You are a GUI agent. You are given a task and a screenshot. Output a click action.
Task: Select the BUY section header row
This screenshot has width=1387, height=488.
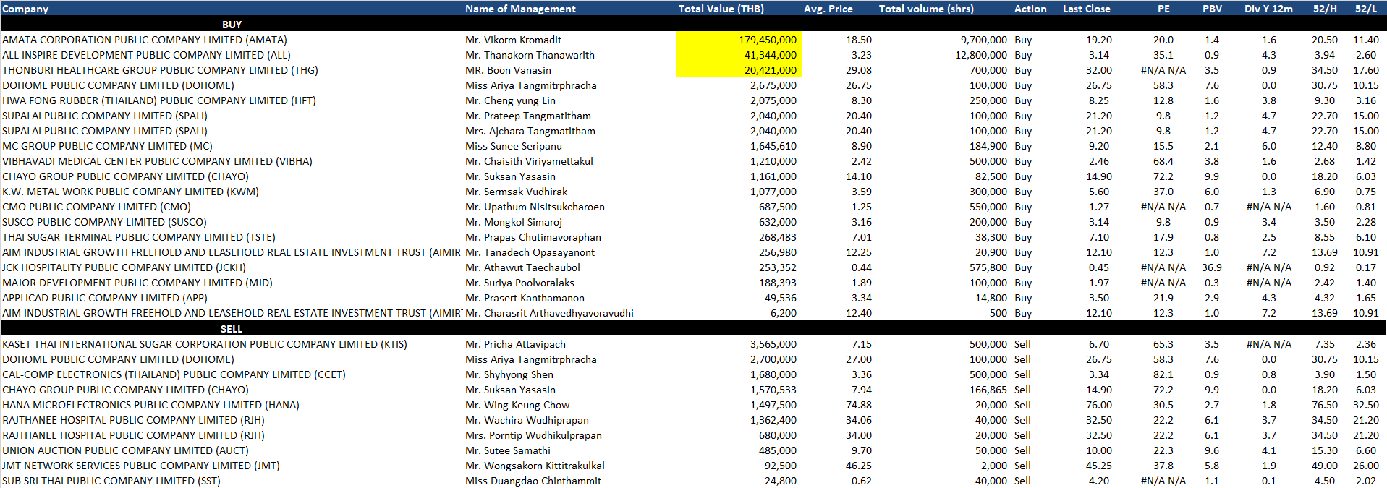[x=232, y=25]
